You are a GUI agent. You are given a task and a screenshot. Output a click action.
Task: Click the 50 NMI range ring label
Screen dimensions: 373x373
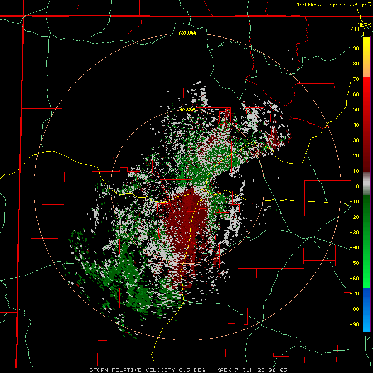(187, 110)
